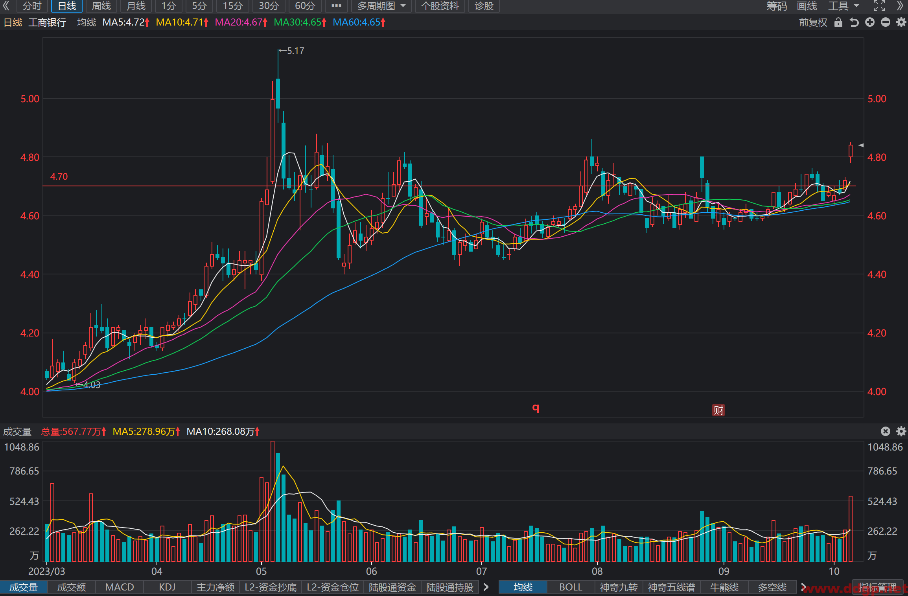Zoom in with the plus circle icon

(870, 22)
